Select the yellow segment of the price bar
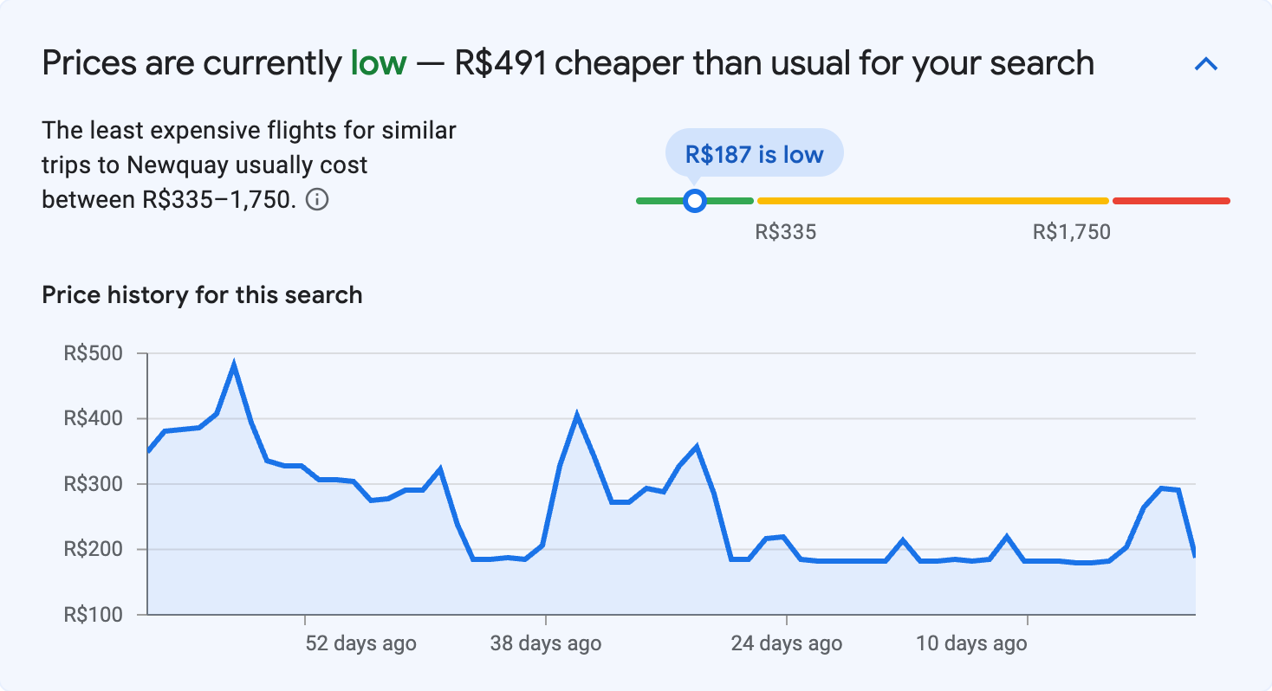The image size is (1272, 691). 931,200
